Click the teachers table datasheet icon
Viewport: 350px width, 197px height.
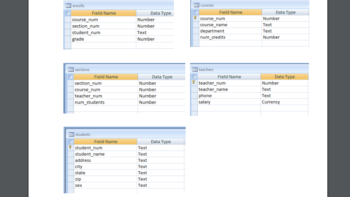click(x=195, y=70)
